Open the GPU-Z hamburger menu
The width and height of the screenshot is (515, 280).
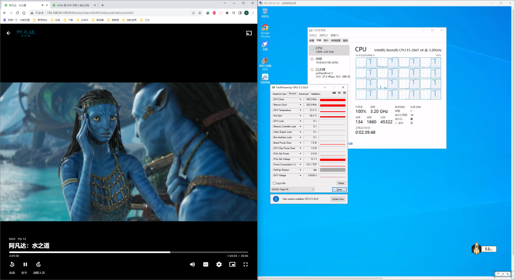coord(344,93)
